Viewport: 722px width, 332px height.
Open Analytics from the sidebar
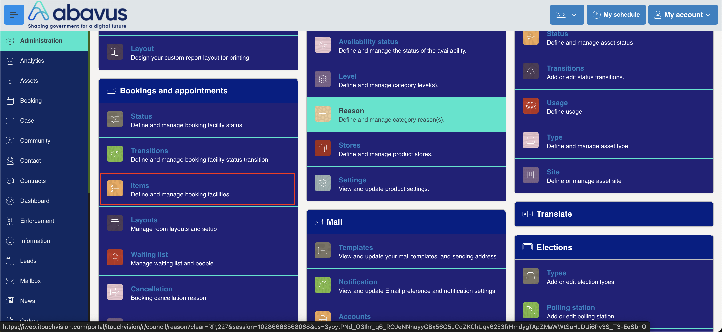tap(44, 60)
